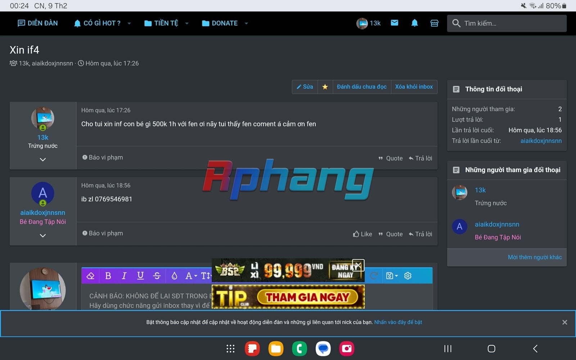This screenshot has height=360, width=576.
Task: Click Mời thêm người khác link
Action: (x=535, y=257)
